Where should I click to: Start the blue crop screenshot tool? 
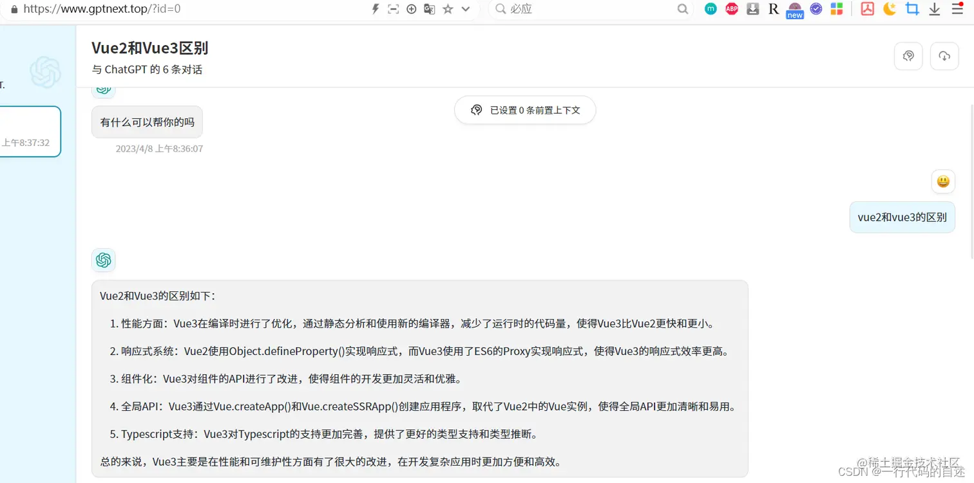click(x=912, y=9)
